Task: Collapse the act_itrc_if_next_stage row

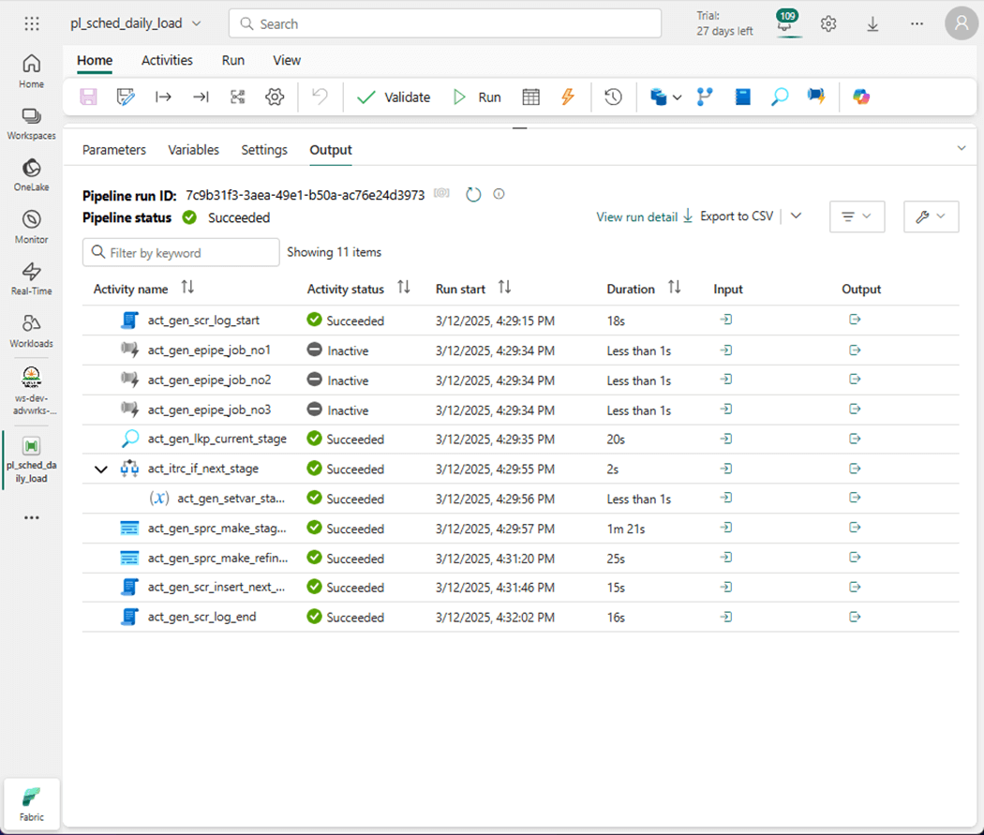Action: click(x=101, y=470)
